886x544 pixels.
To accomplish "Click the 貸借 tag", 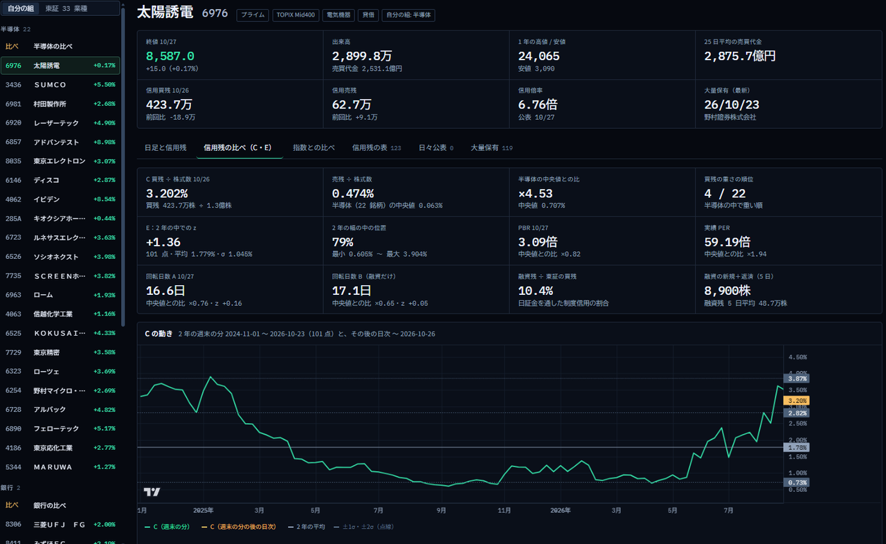I will (369, 15).
